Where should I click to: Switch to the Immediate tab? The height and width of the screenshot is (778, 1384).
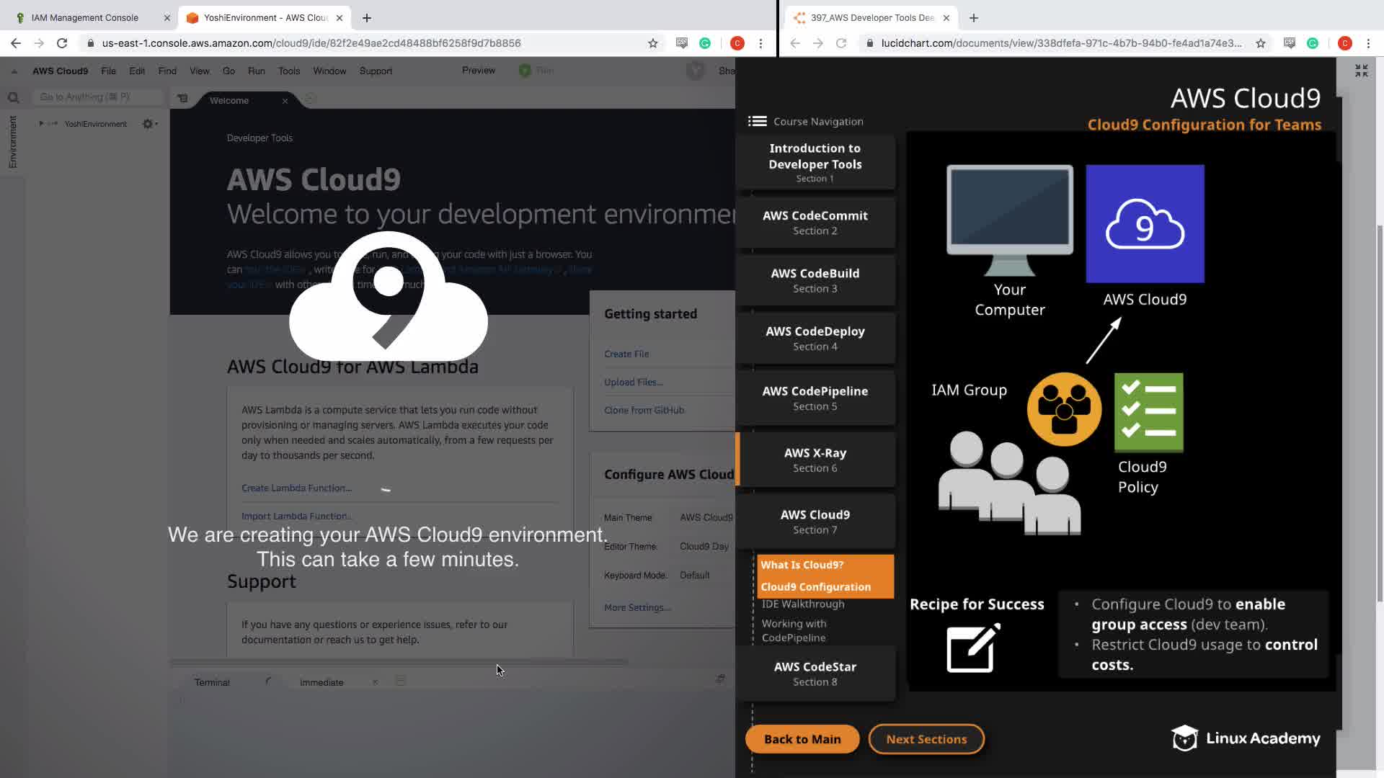click(x=321, y=682)
